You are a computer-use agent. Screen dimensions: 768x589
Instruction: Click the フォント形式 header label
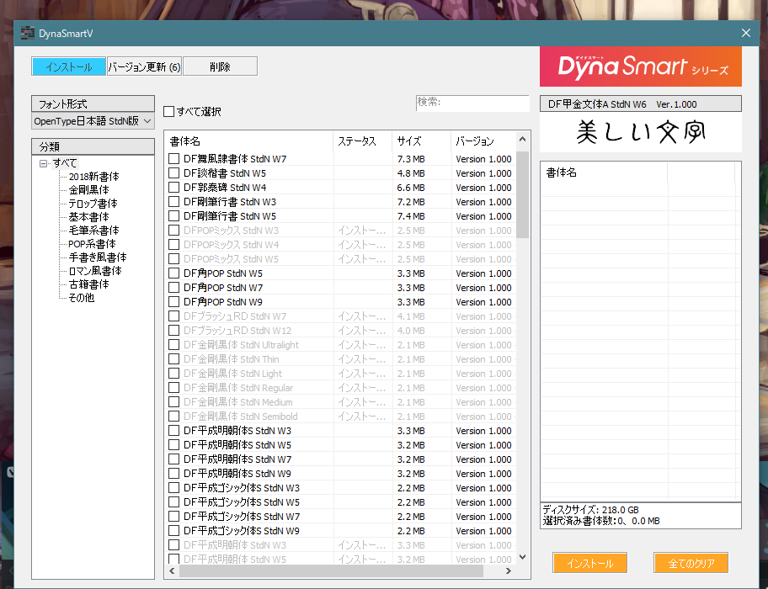[x=93, y=103]
